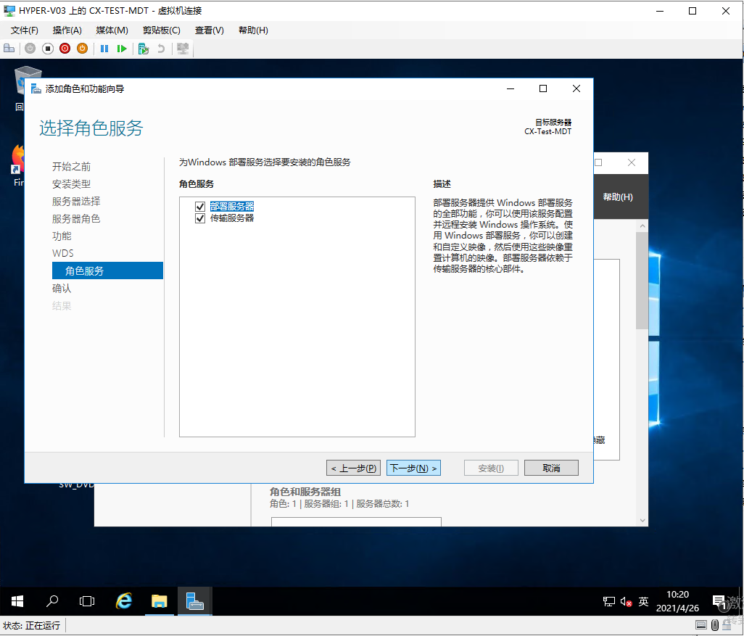Screen dimensions: 744x636
Task: Open the 操作(A) menu
Action: point(67,30)
